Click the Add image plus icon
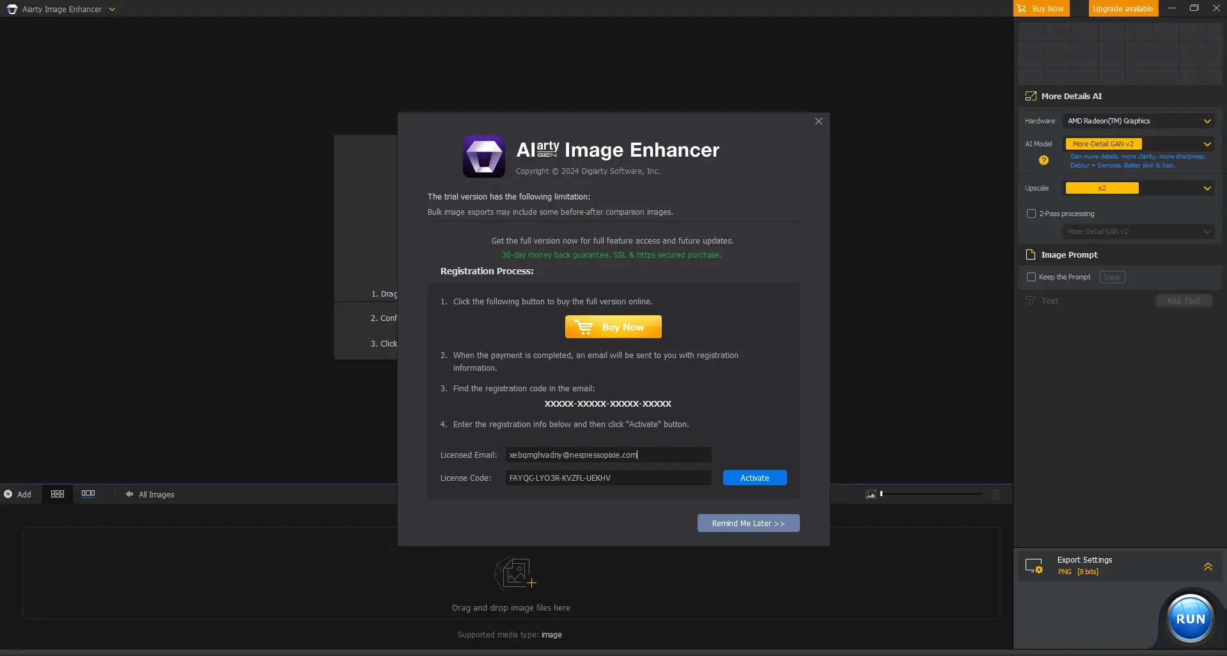The image size is (1227, 656). click(8, 494)
